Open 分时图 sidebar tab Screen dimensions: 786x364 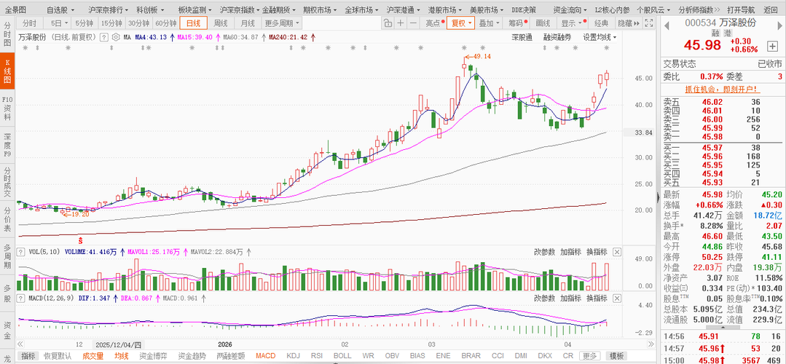[x=7, y=33]
